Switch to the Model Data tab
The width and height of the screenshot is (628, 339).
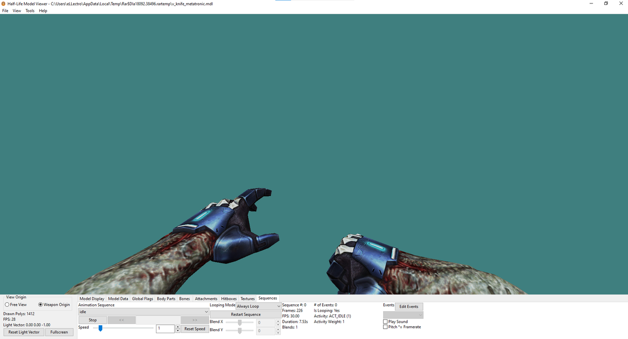tap(118, 299)
